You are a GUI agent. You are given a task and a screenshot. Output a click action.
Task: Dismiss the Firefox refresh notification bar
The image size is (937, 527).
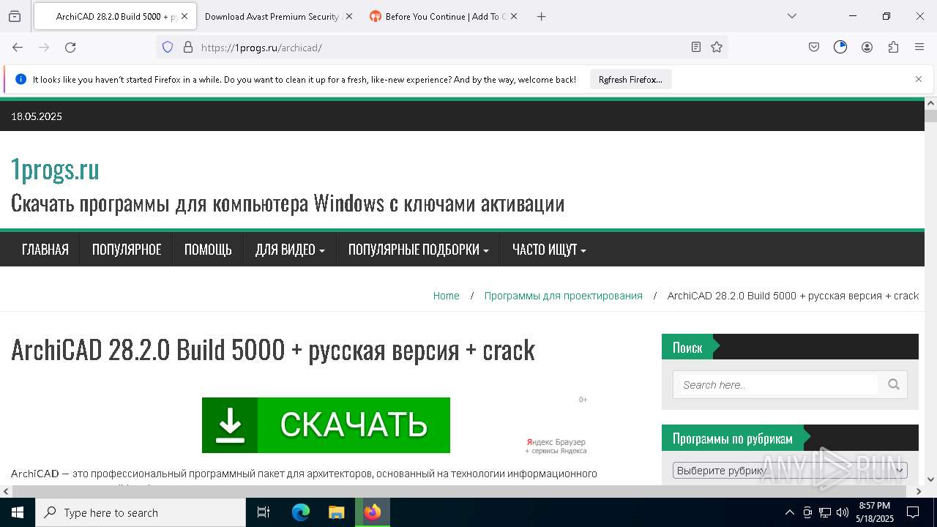919,79
